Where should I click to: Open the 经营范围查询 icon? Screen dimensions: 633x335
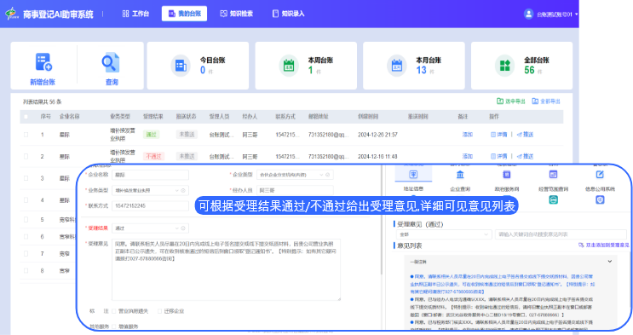click(x=553, y=175)
